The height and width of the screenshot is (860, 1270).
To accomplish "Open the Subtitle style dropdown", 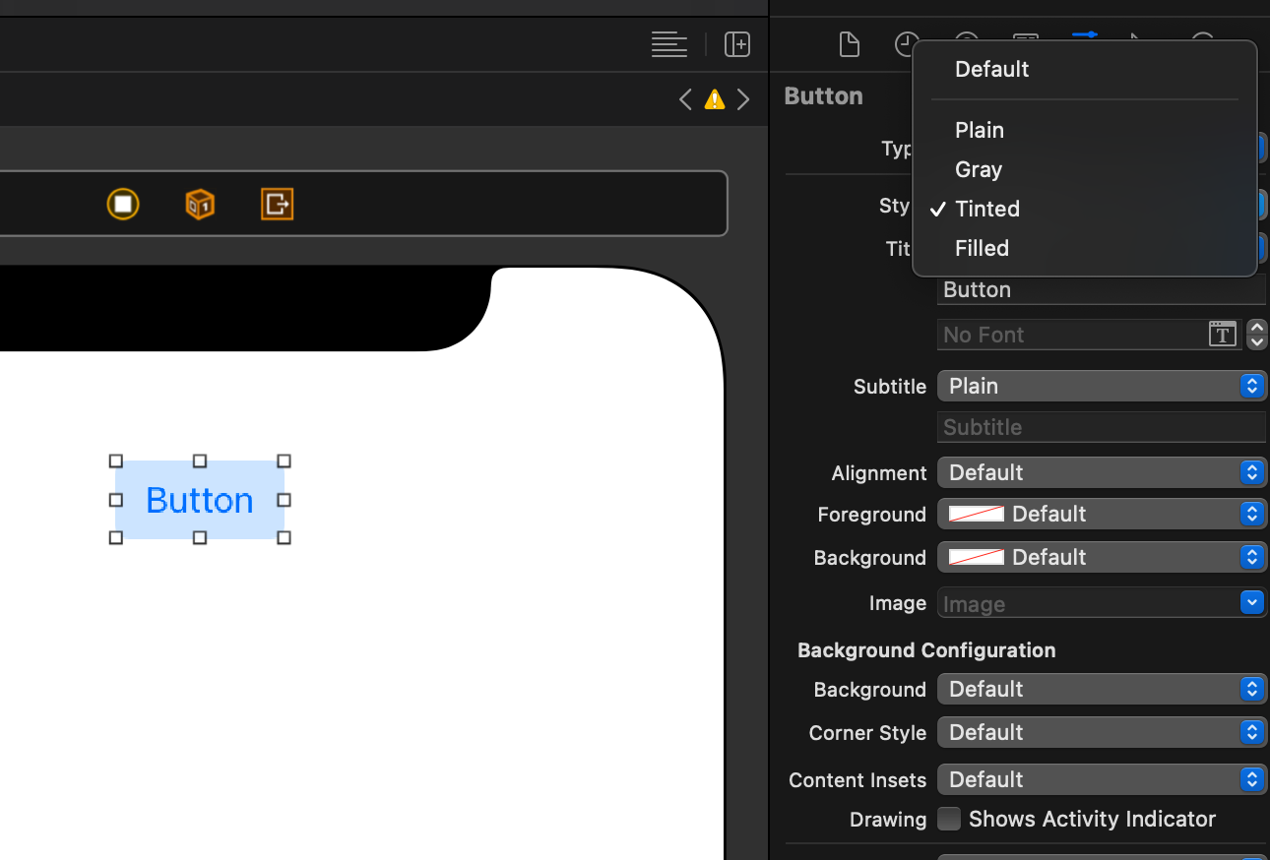I will point(1101,386).
